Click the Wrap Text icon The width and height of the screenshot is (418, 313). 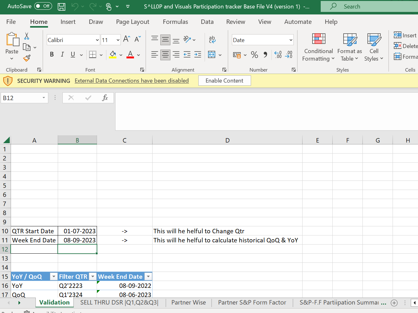pyautogui.click(x=212, y=40)
